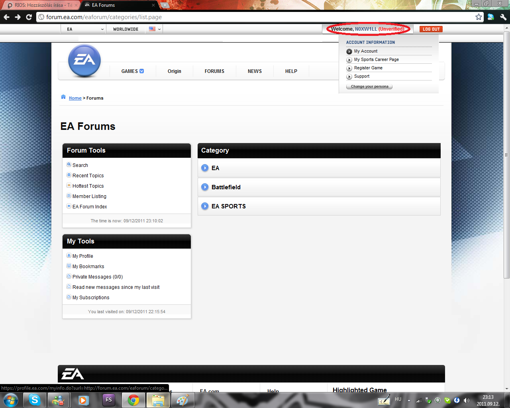Open Read new messages since my last visit

click(116, 287)
